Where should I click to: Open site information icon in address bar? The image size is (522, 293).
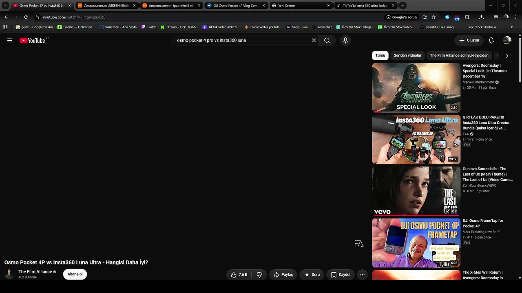[x=38, y=17]
